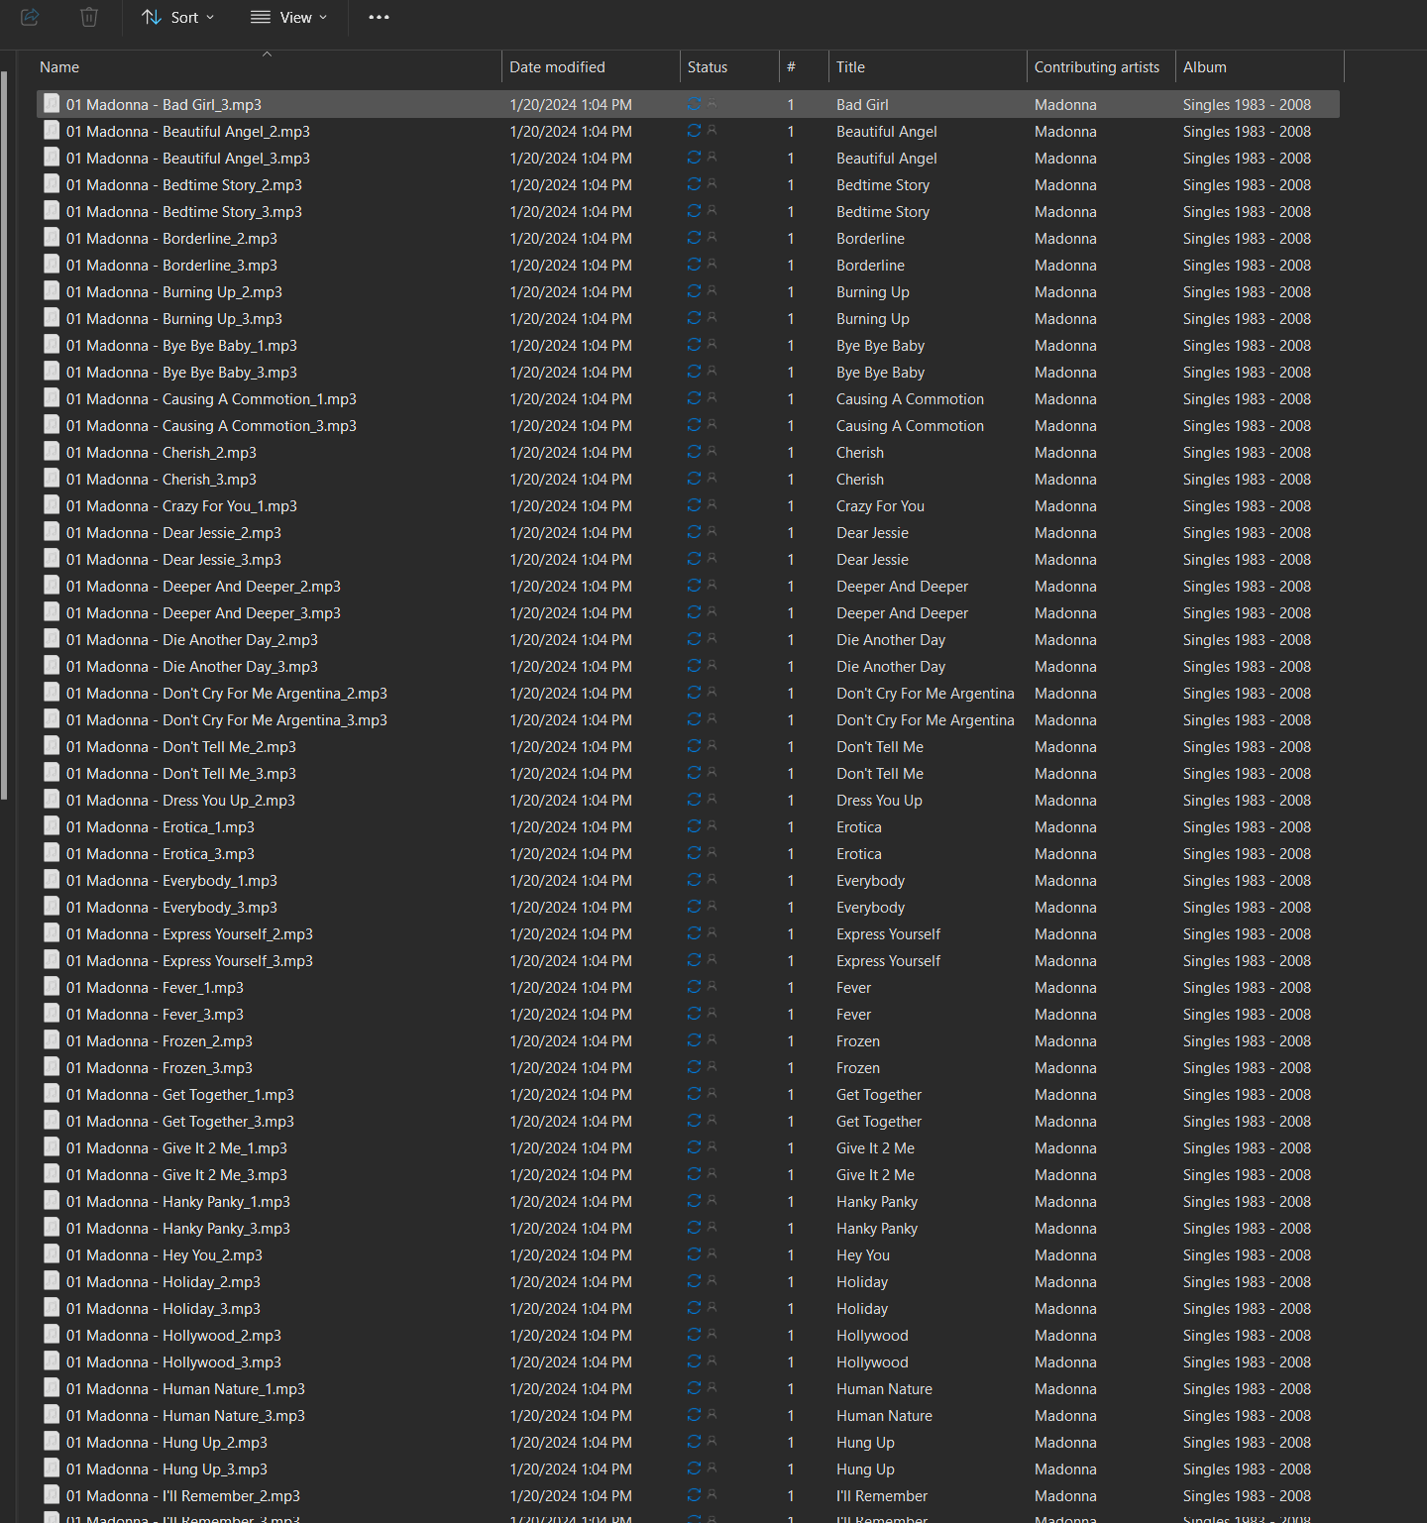The height and width of the screenshot is (1523, 1427).
Task: Click the mp3 file icon of Bad Girl_3.mp3
Action: [x=52, y=104]
